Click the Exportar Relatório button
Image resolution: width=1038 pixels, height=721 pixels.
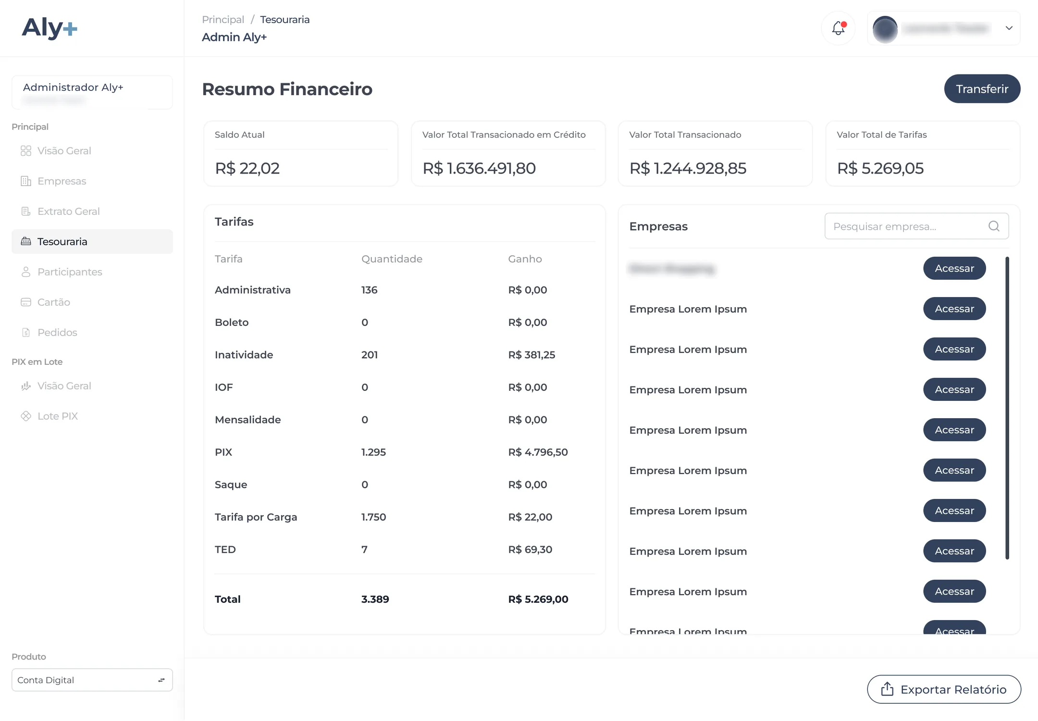(944, 689)
